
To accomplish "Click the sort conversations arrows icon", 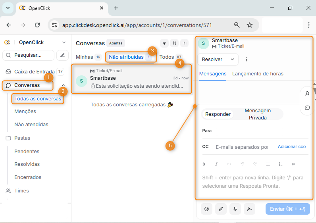I will pos(174,43).
